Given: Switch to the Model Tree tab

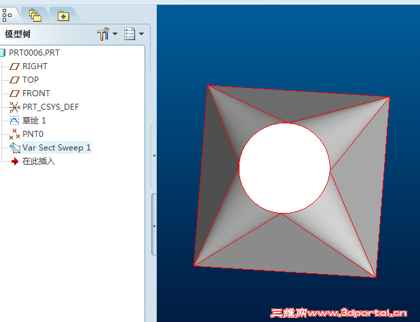Looking at the screenshot, I should pyautogui.click(x=7, y=16).
